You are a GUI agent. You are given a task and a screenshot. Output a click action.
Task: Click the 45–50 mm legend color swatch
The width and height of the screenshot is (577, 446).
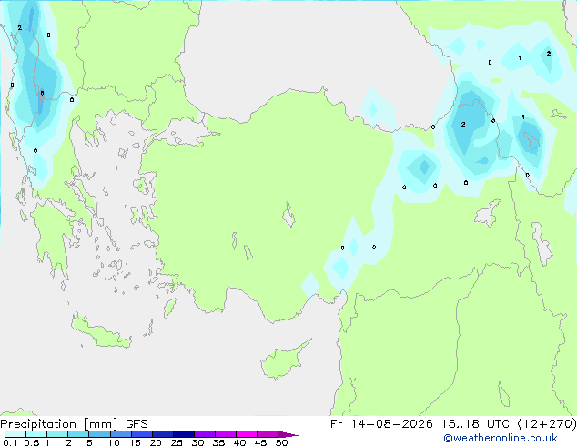pos(268,434)
